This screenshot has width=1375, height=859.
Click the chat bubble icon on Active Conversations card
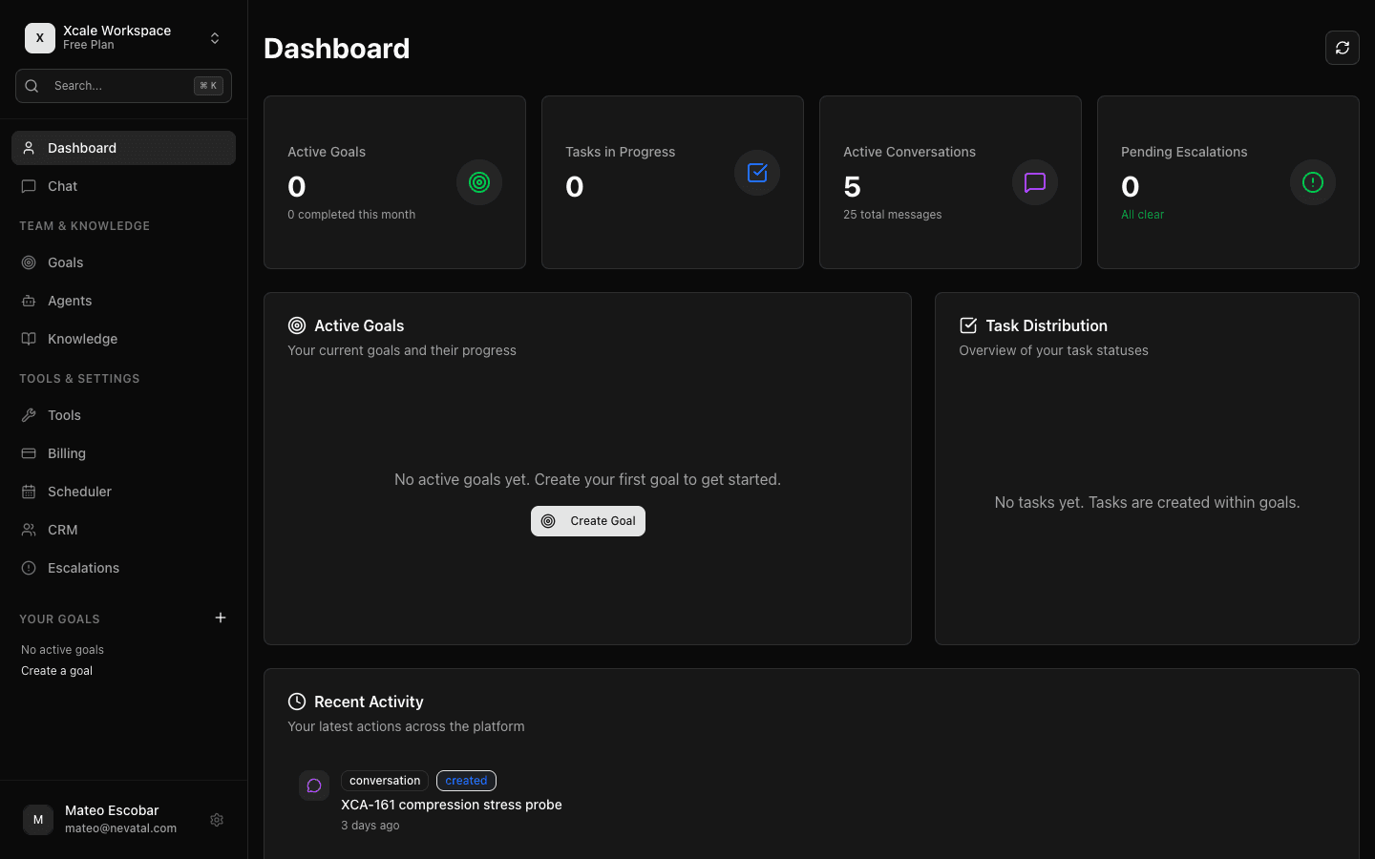pyautogui.click(x=1034, y=182)
